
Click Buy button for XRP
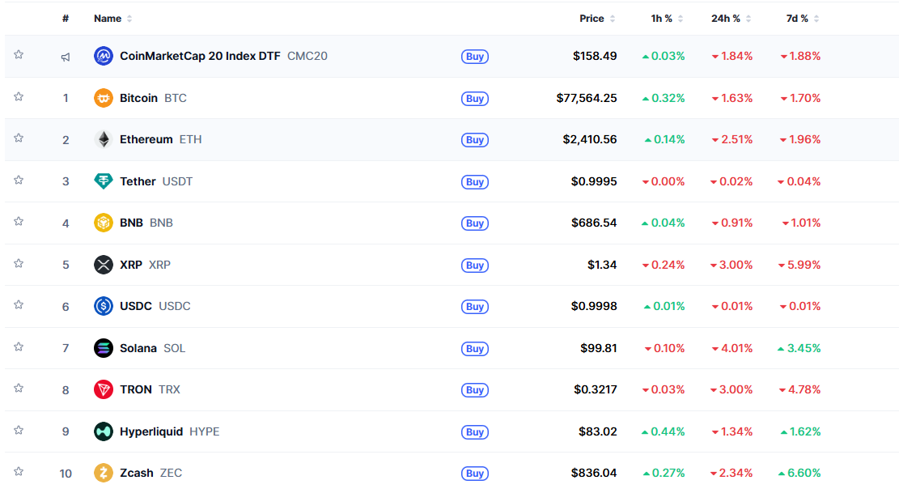(x=475, y=266)
